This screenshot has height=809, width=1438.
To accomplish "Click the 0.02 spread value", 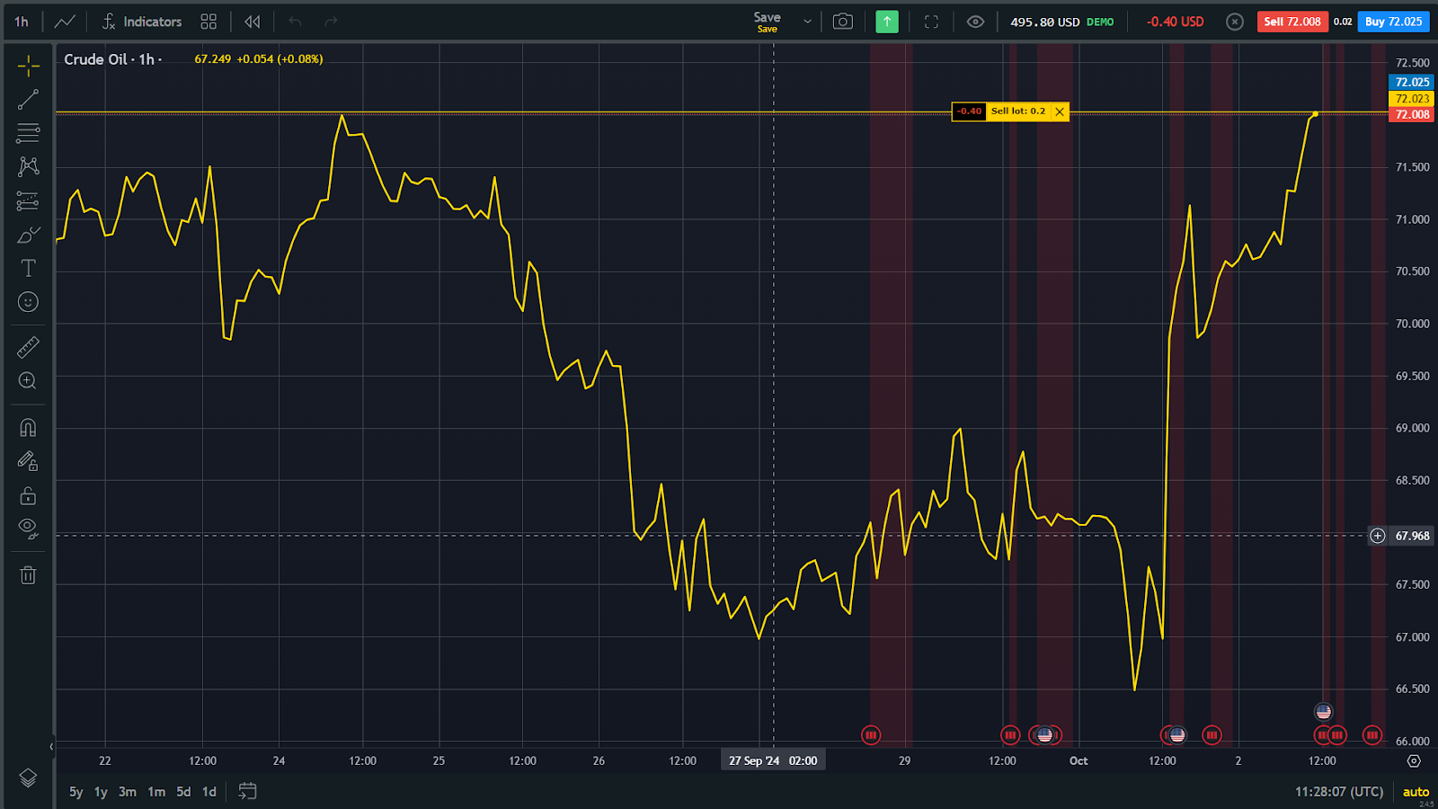I will pyautogui.click(x=1343, y=22).
